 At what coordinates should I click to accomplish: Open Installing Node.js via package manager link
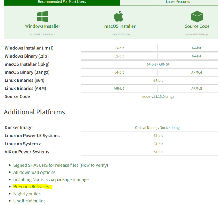52,180
